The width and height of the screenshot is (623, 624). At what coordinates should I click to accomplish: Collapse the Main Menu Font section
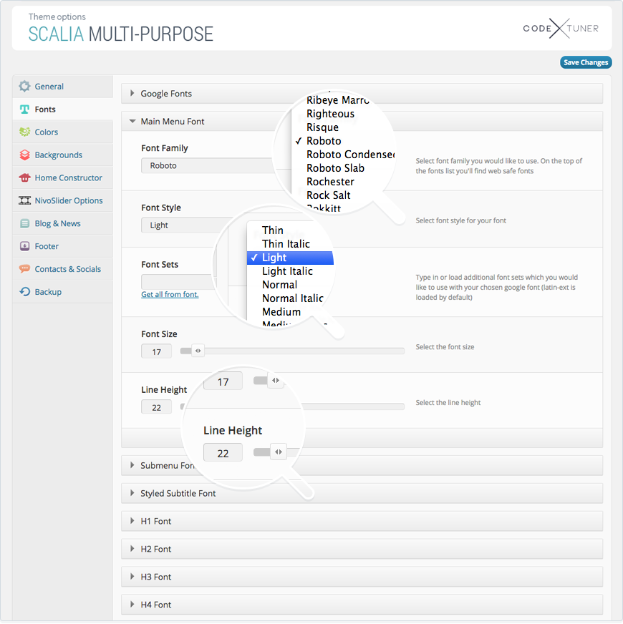[172, 122]
